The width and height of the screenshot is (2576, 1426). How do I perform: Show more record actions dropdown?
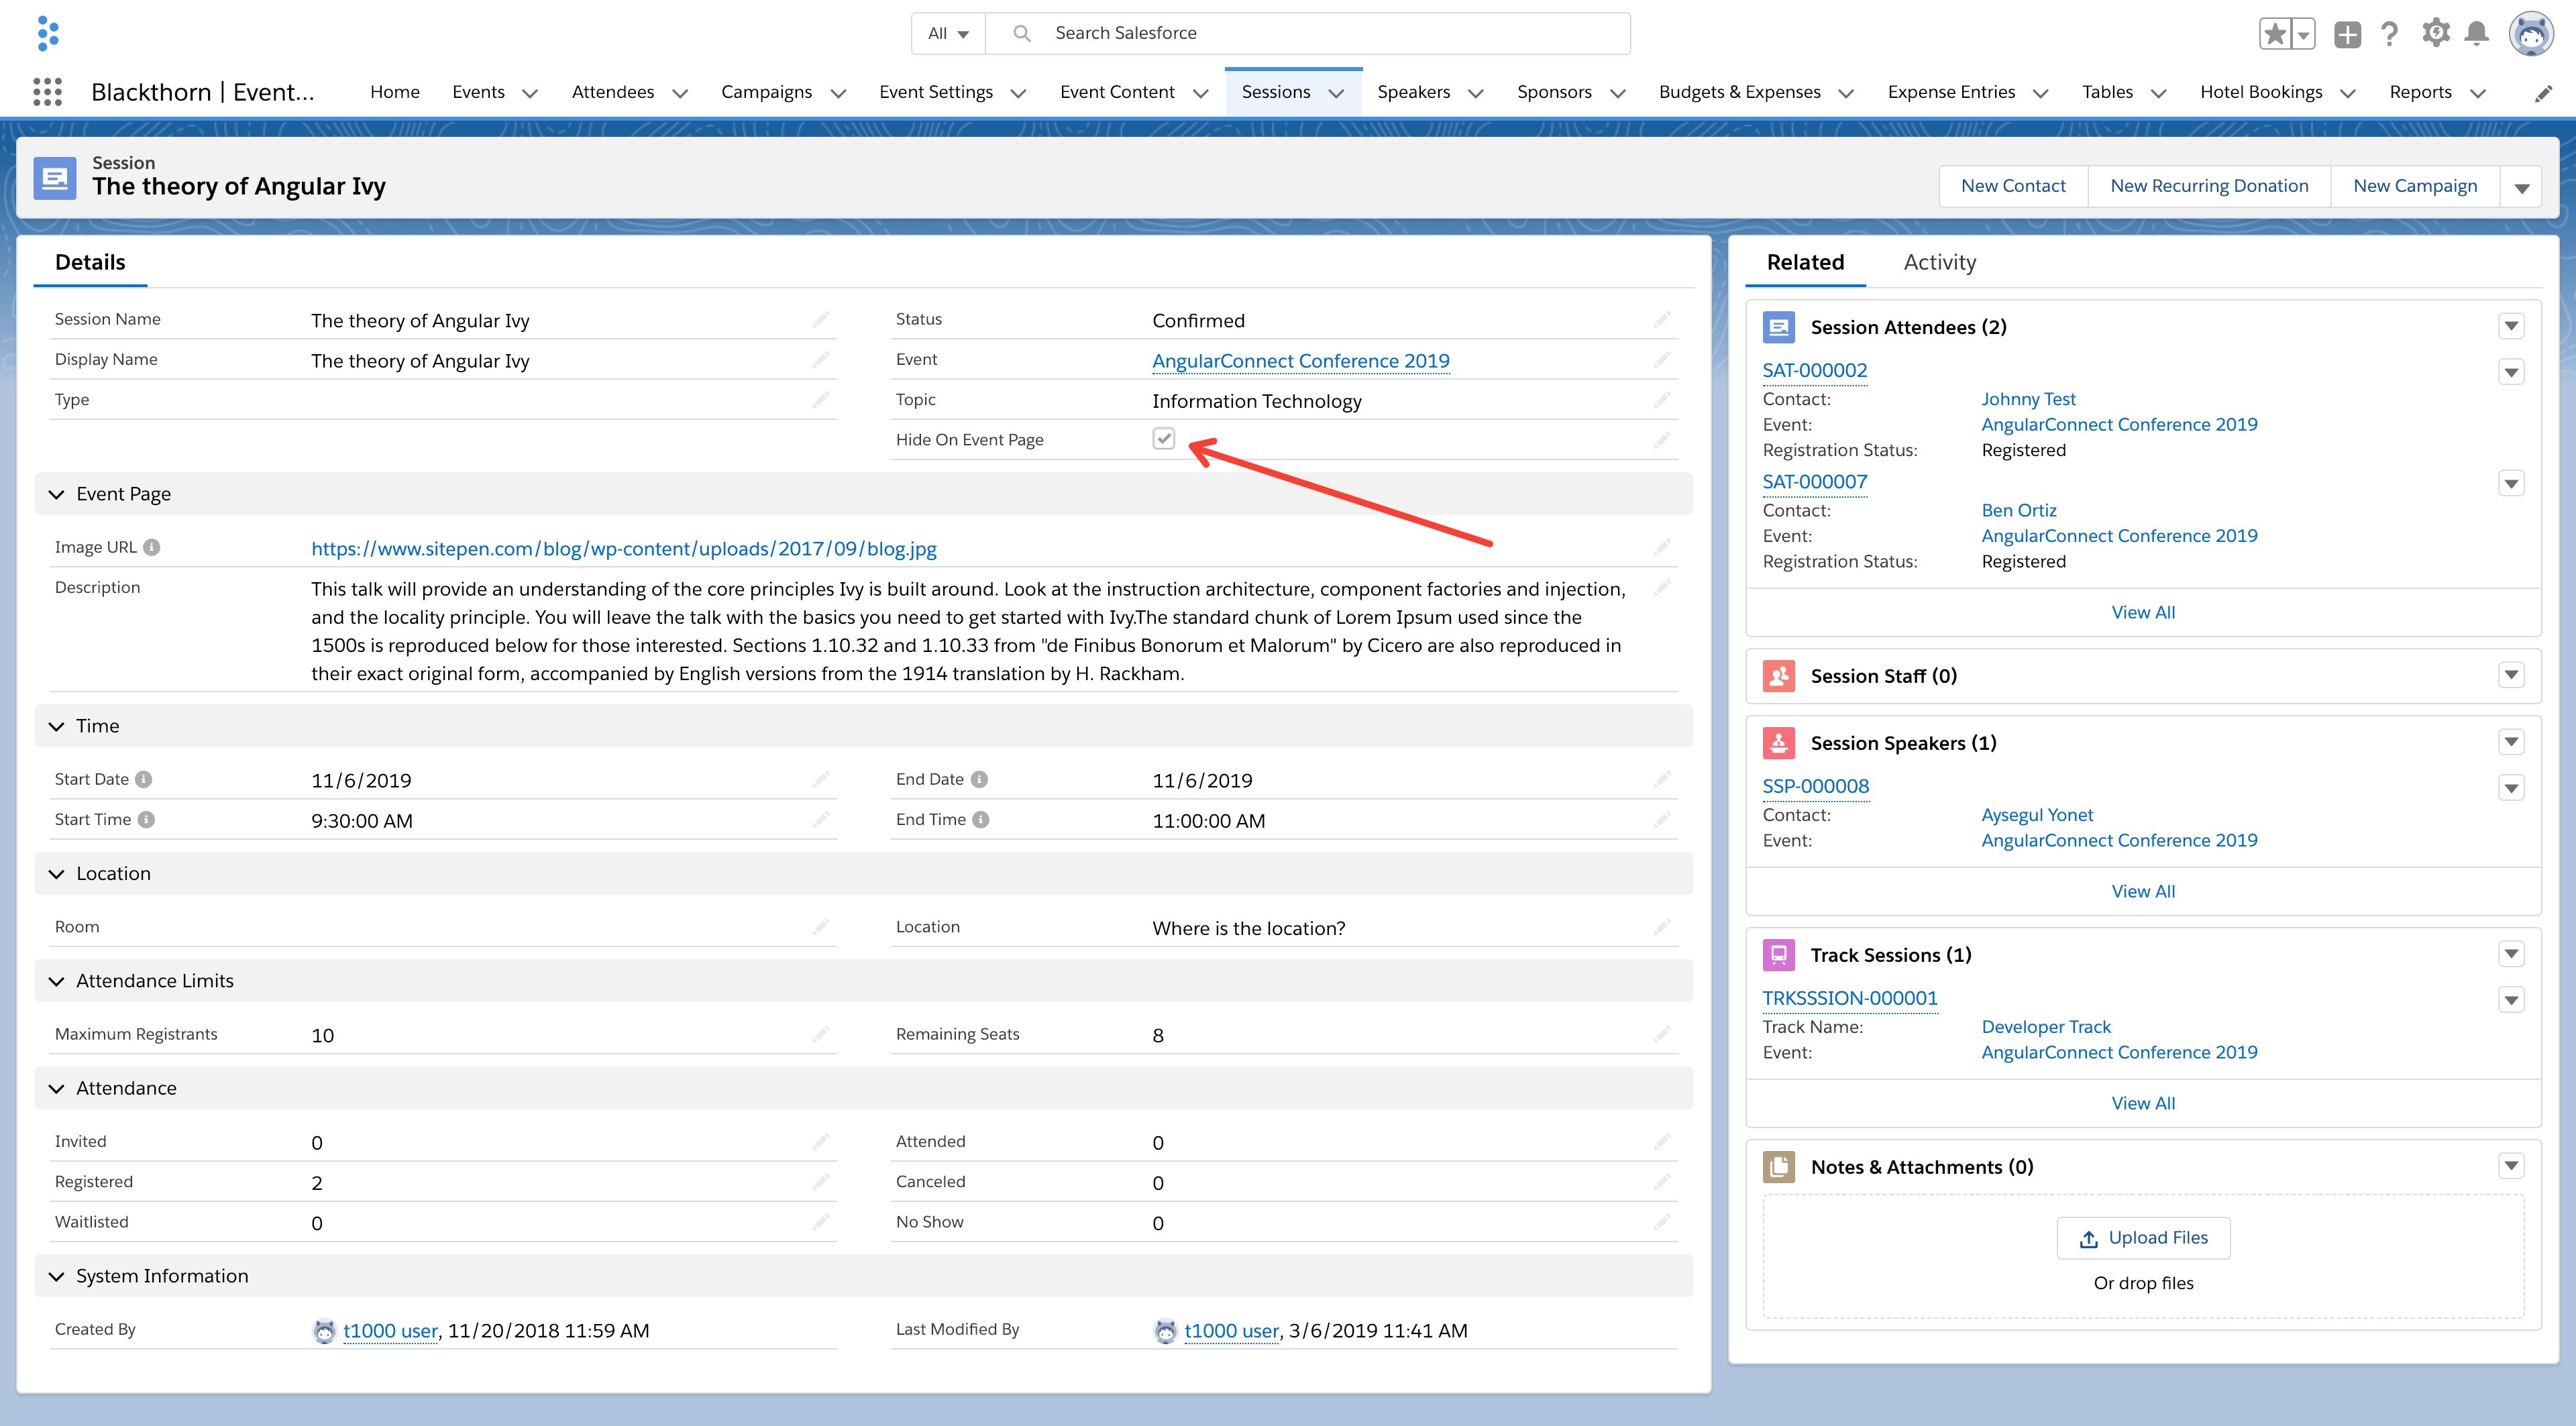(2521, 187)
